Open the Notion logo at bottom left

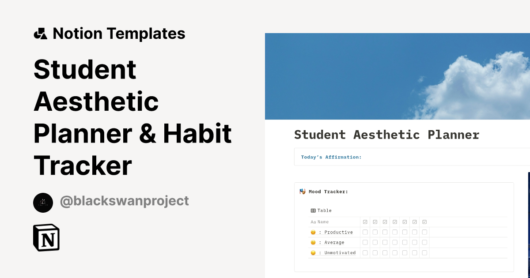(46, 238)
